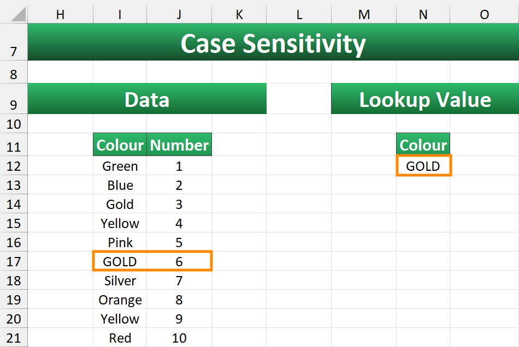This screenshot has height=347, width=519.
Task: Select the column M header
Action: point(364,15)
